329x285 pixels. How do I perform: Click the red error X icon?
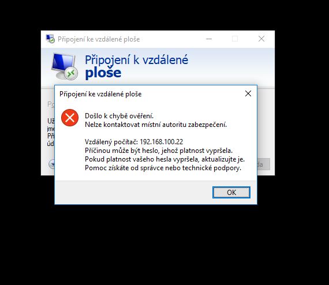(70, 118)
